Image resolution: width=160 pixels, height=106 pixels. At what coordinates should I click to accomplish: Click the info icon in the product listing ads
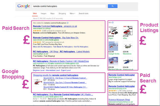click(113, 22)
